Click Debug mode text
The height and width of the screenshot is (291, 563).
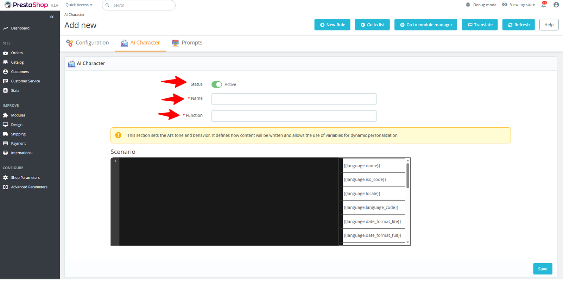pos(485,5)
